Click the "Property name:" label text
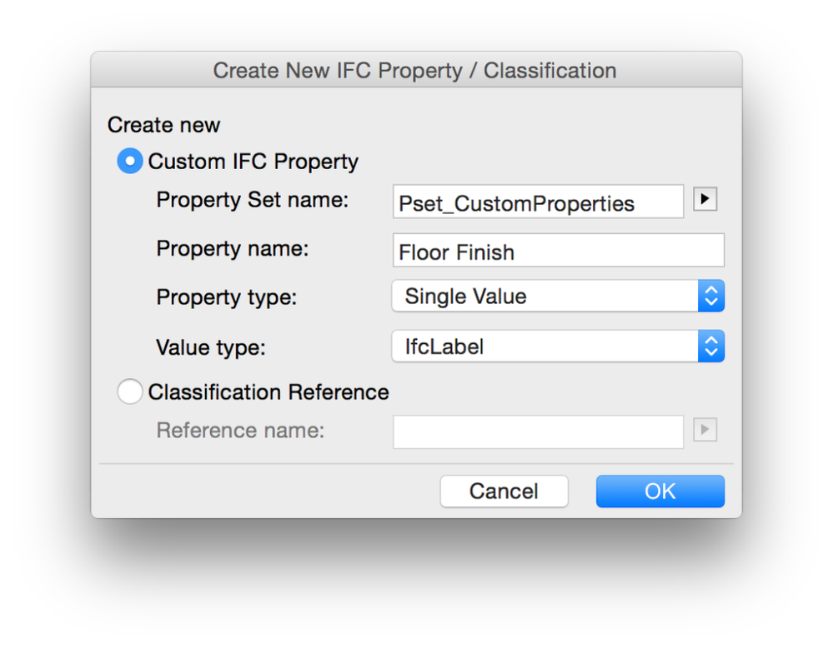Screen dimensions: 833x648 (x=233, y=249)
